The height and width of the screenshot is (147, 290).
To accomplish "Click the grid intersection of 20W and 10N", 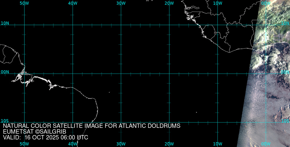I will click(x=169, y=25).
